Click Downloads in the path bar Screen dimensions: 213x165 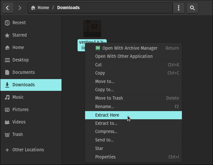click(68, 8)
